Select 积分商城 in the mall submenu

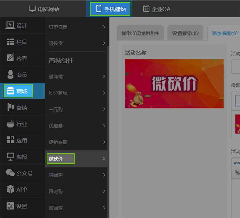[x=58, y=93]
